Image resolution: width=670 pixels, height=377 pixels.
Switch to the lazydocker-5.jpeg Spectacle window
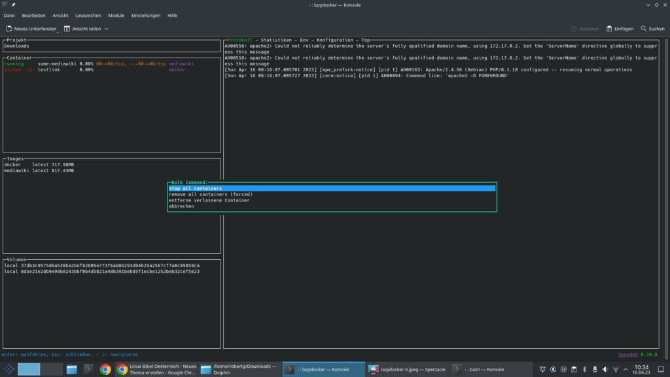(407, 369)
